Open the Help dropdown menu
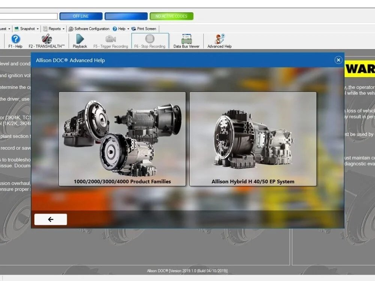Screen dimensions: 375x281 click(x=121, y=29)
